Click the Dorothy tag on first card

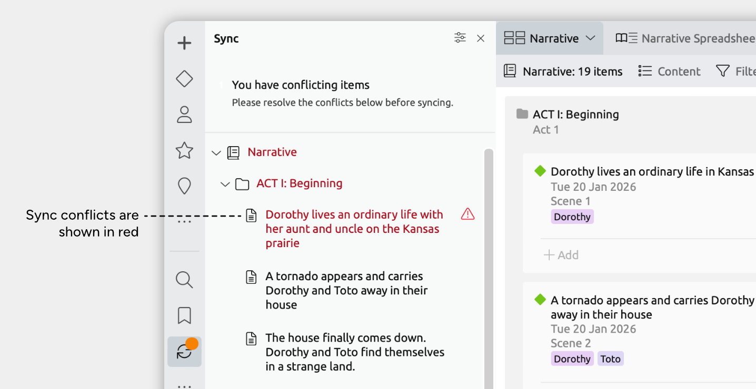(x=572, y=217)
